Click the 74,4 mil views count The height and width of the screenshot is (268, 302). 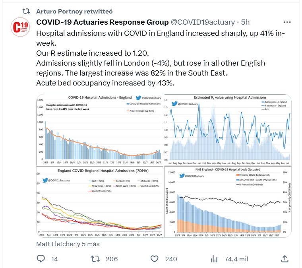(x=236, y=259)
